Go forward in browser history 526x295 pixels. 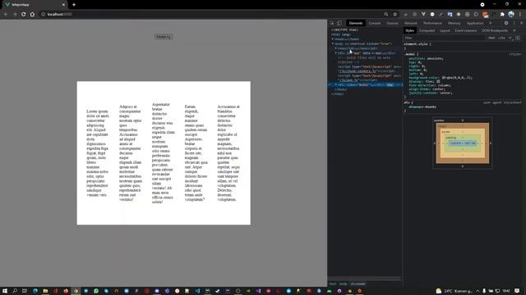(x=15, y=15)
